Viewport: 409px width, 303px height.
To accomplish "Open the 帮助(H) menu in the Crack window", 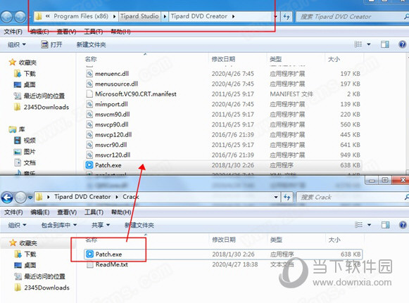I will [x=121, y=212].
